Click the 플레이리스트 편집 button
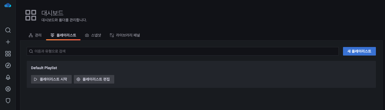 (x=94, y=79)
